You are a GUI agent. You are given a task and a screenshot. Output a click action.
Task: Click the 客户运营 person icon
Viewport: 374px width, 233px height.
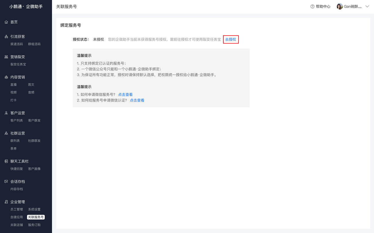[x=6, y=113]
